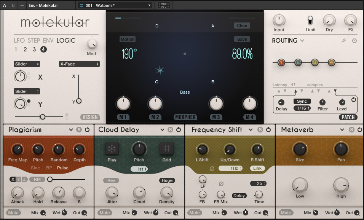Click the phase invert symbol beside 1Hz
Viewport: 364px width, 220px height.
(x=212, y=168)
